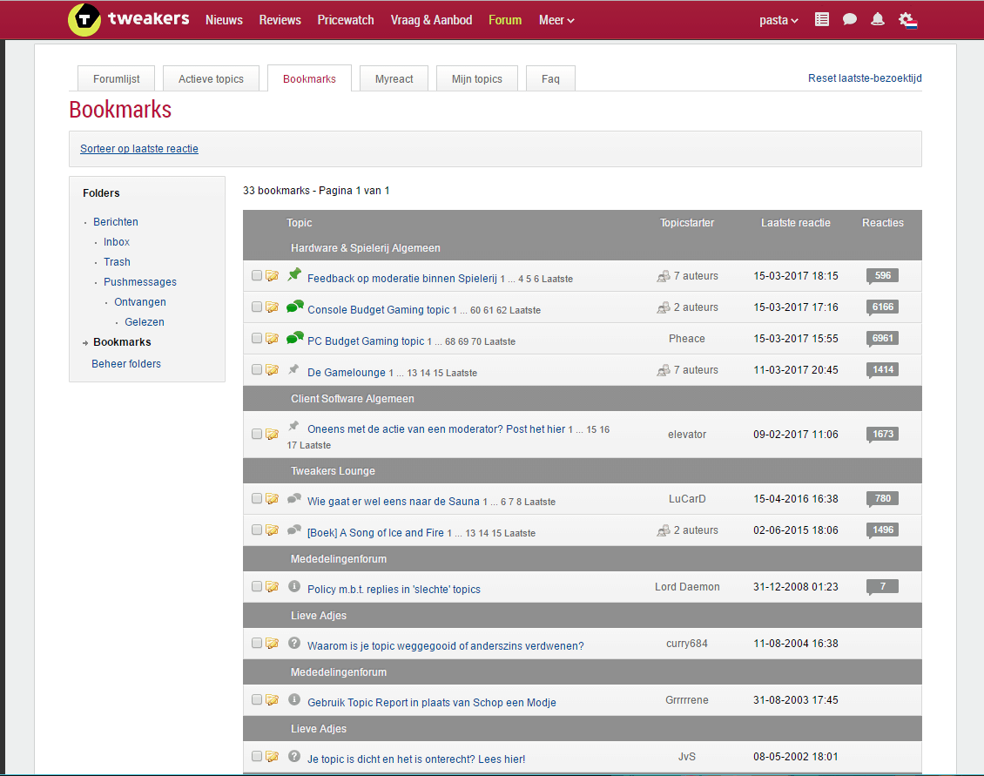Open the Berichten folder in sidebar
The height and width of the screenshot is (776, 984).
point(116,221)
